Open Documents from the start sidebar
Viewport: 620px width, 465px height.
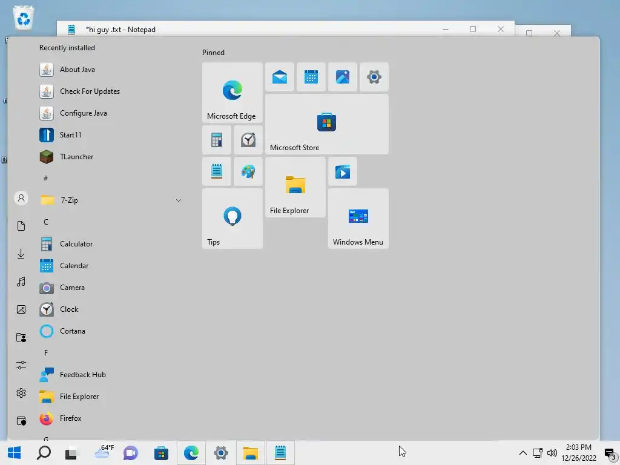click(21, 226)
